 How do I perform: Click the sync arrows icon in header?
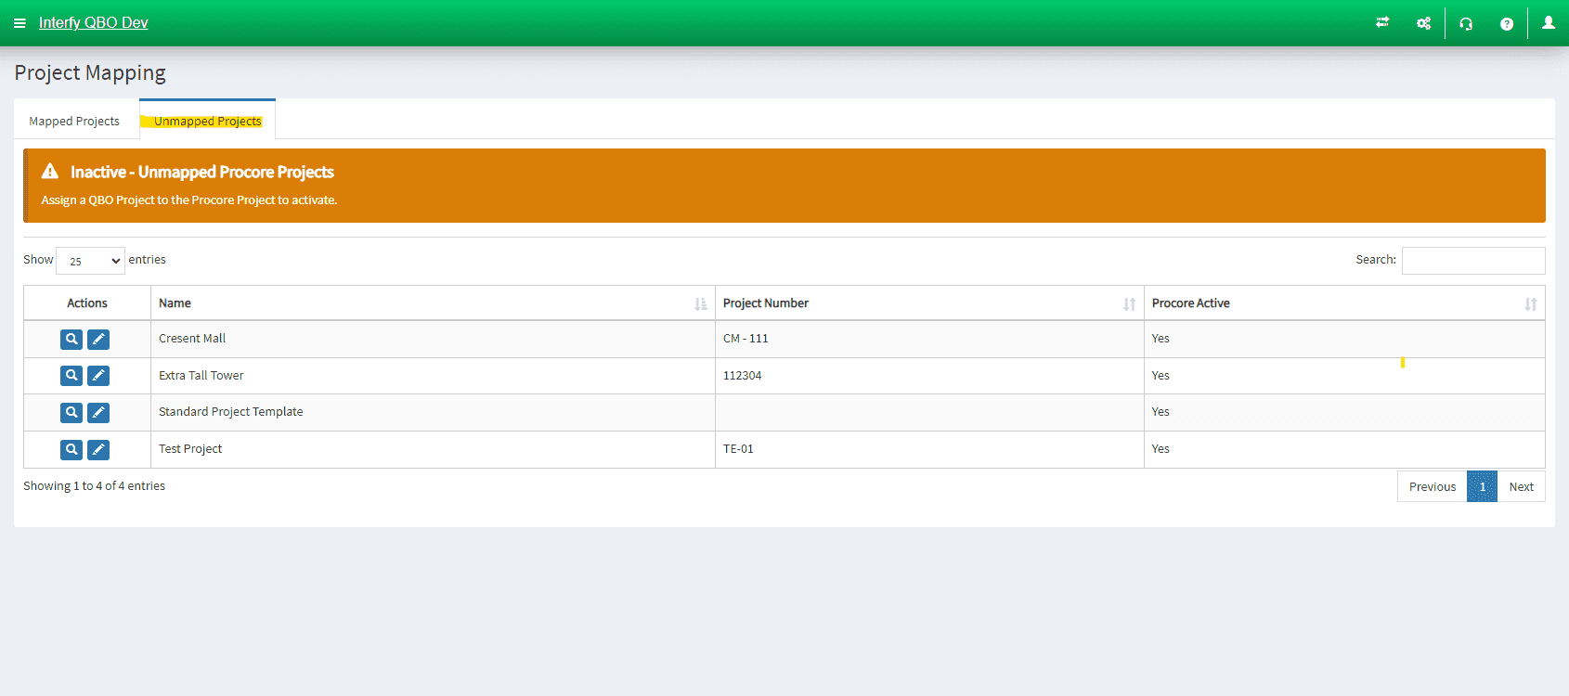tap(1382, 23)
